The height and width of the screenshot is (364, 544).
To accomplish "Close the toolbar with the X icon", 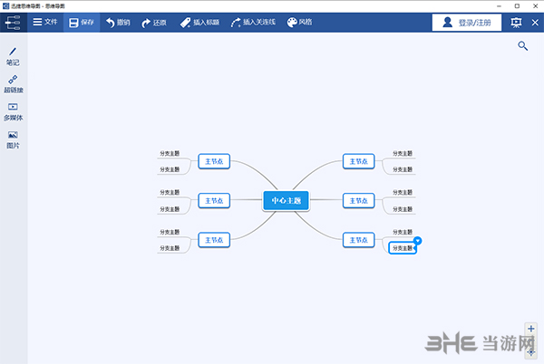I will tap(535, 23).
